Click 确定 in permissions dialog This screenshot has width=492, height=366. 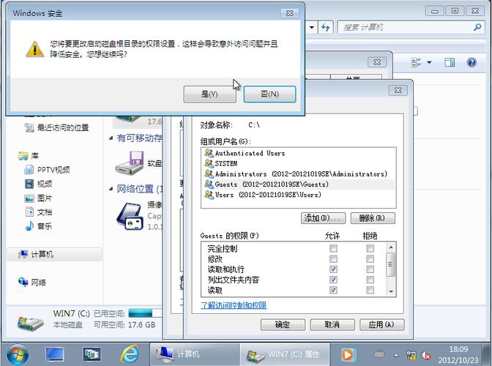283,324
